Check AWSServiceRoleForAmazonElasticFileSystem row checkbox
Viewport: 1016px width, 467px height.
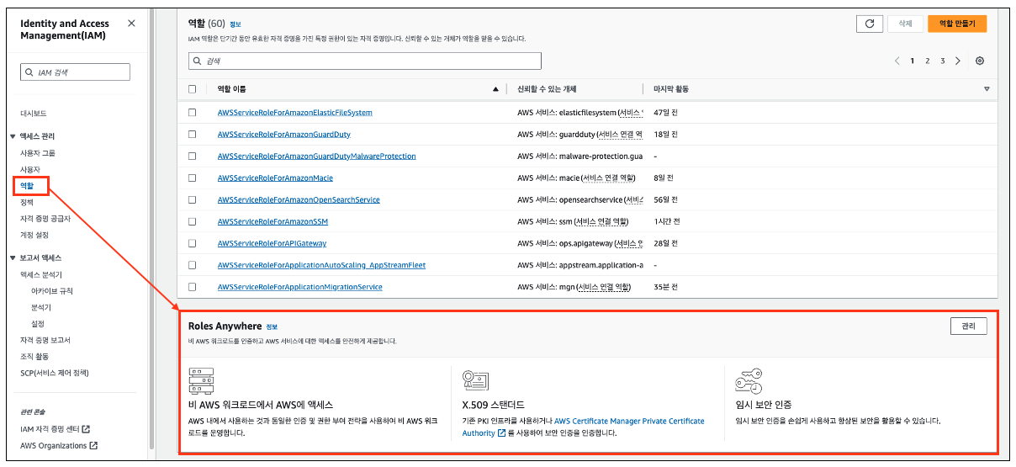pyautogui.click(x=193, y=112)
